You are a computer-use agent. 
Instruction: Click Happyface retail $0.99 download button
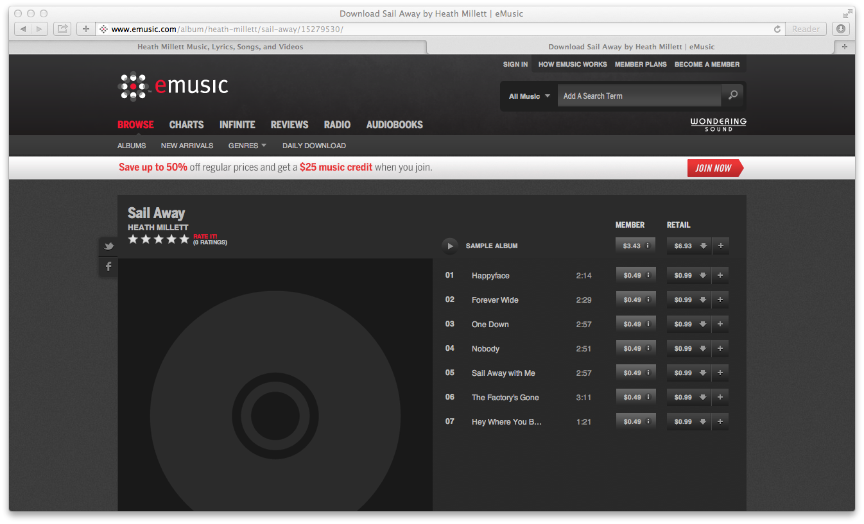(689, 275)
